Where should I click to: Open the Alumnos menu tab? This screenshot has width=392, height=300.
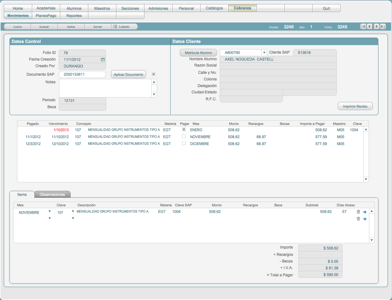tap(74, 8)
